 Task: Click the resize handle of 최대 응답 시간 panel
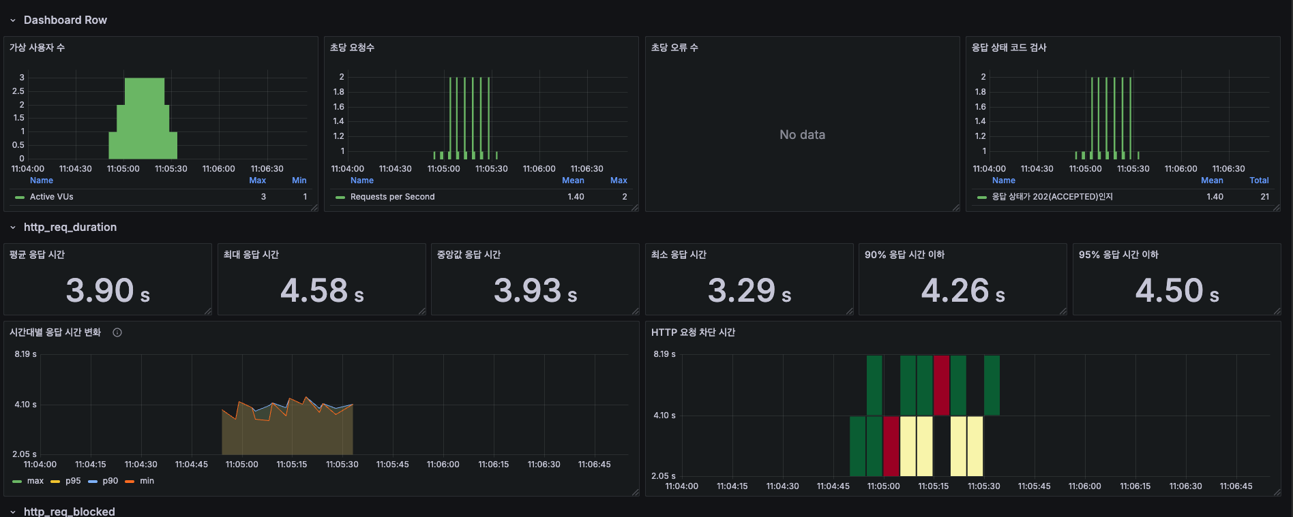[x=422, y=311]
